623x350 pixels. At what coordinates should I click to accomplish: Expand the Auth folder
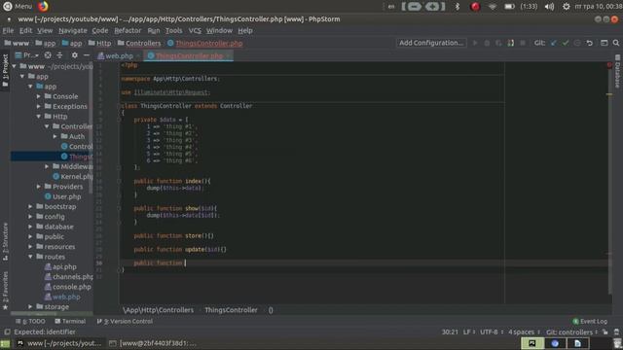[55, 136]
